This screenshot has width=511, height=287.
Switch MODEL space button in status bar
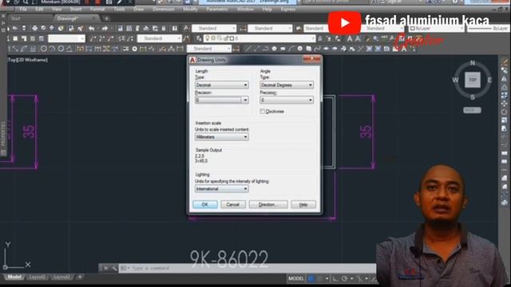pyautogui.click(x=296, y=278)
